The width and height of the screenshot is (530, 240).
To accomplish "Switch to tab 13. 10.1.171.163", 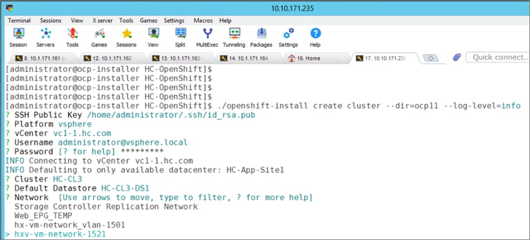I will click(180, 59).
